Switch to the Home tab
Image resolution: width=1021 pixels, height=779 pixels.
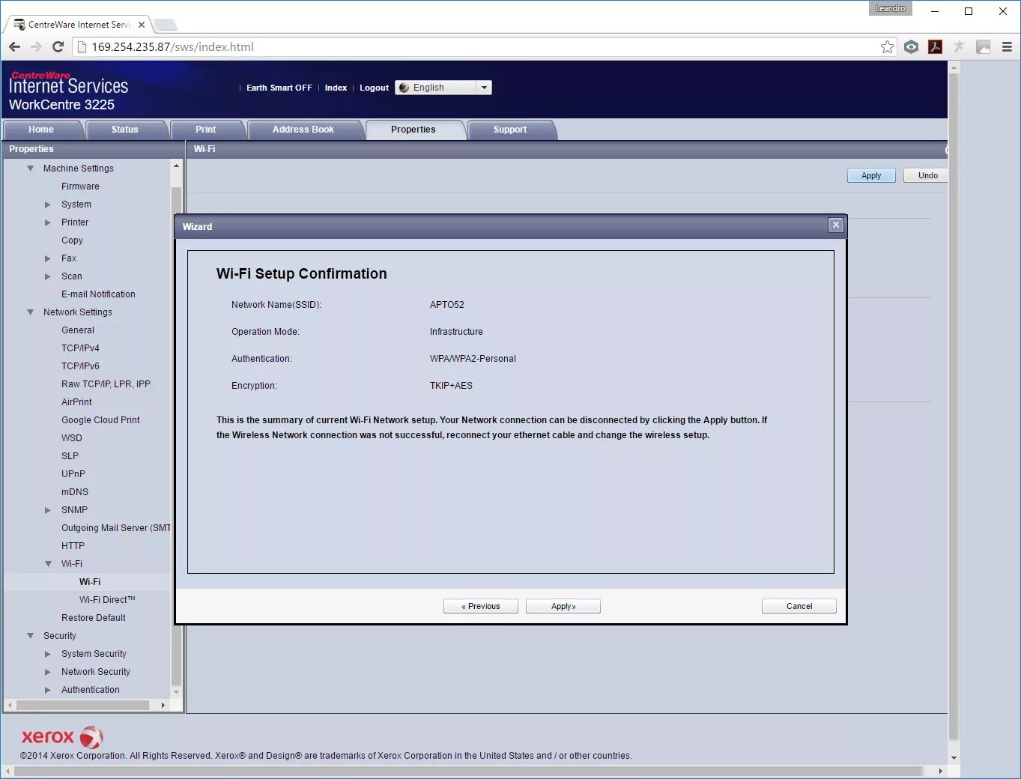click(x=41, y=130)
